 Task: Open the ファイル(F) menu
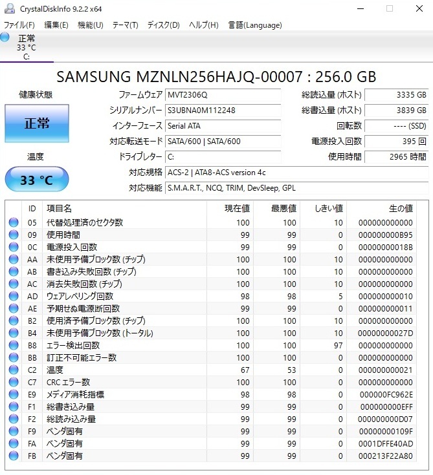pyautogui.click(x=19, y=25)
